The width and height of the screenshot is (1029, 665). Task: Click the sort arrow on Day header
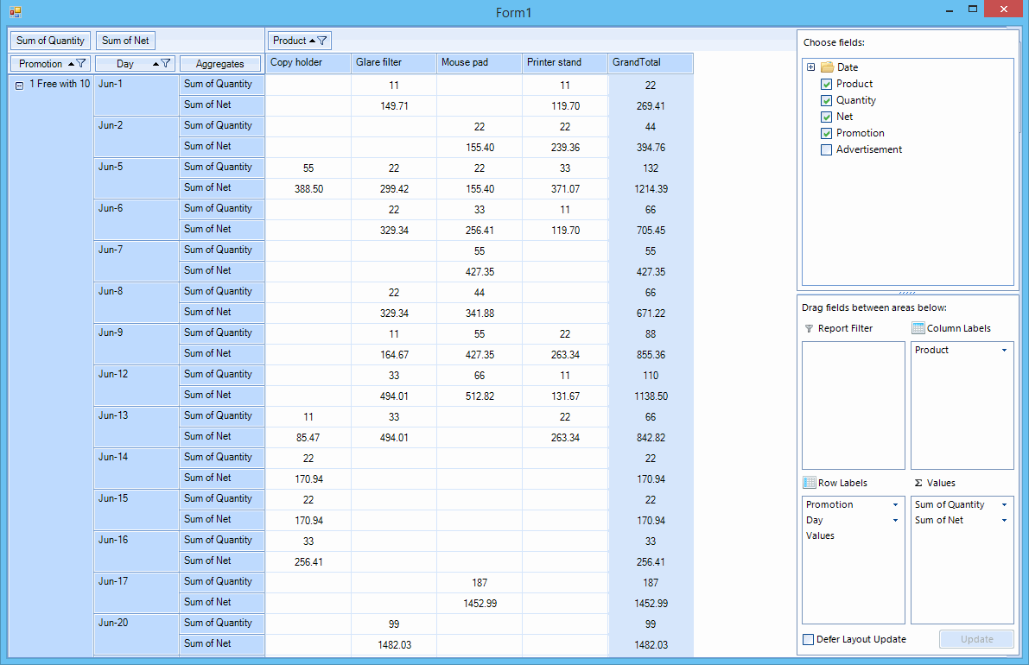tap(156, 64)
